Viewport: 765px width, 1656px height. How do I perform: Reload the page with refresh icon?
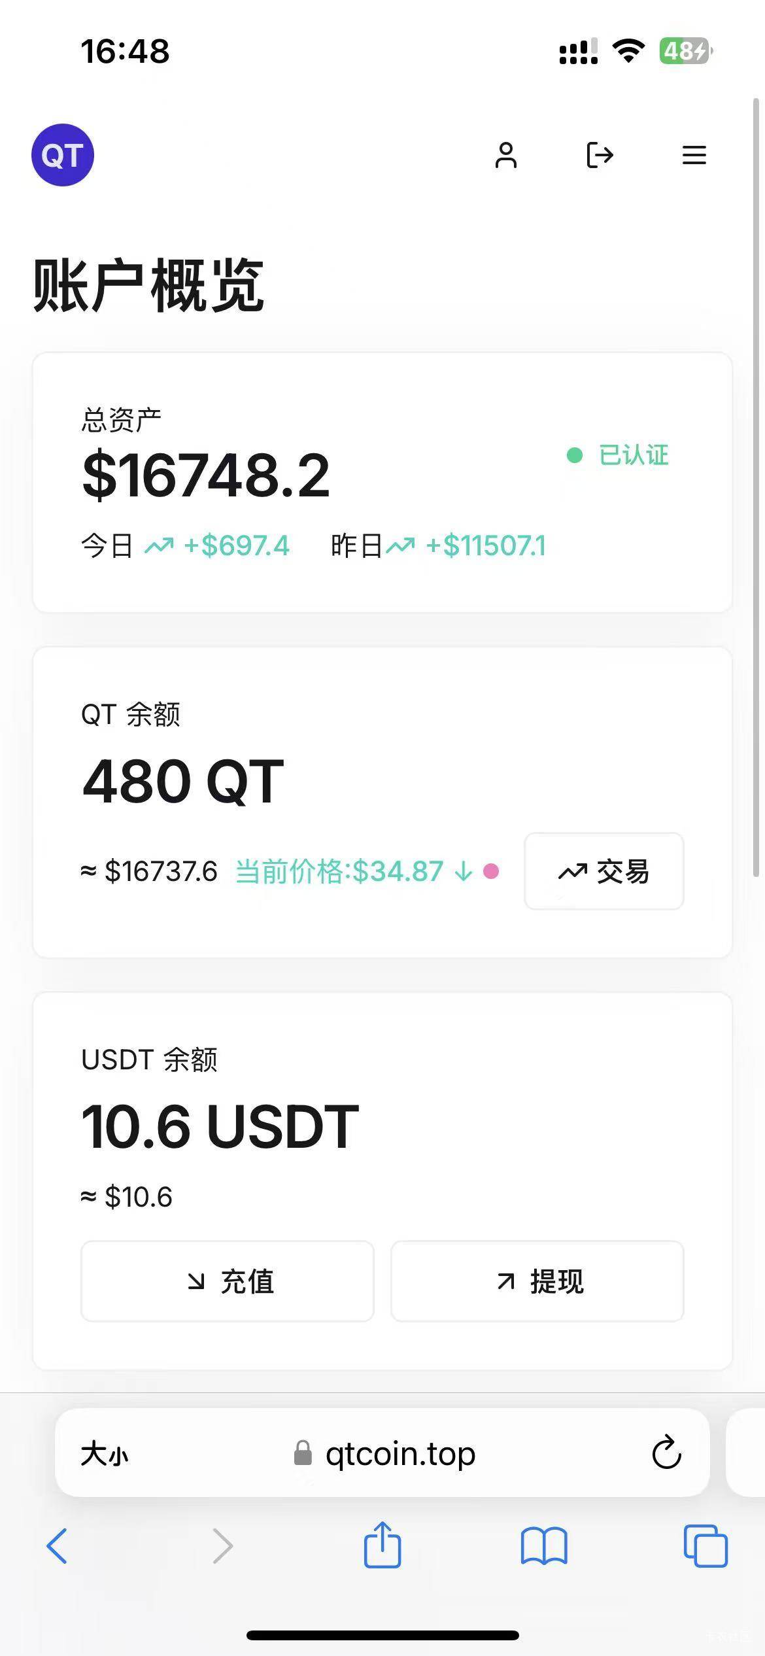pyautogui.click(x=667, y=1453)
